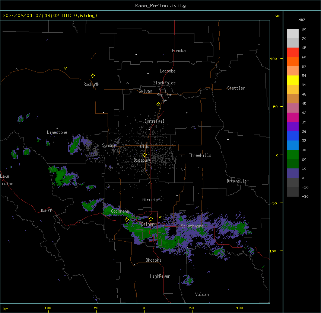Click the dBZ legend heading

pos(302,20)
